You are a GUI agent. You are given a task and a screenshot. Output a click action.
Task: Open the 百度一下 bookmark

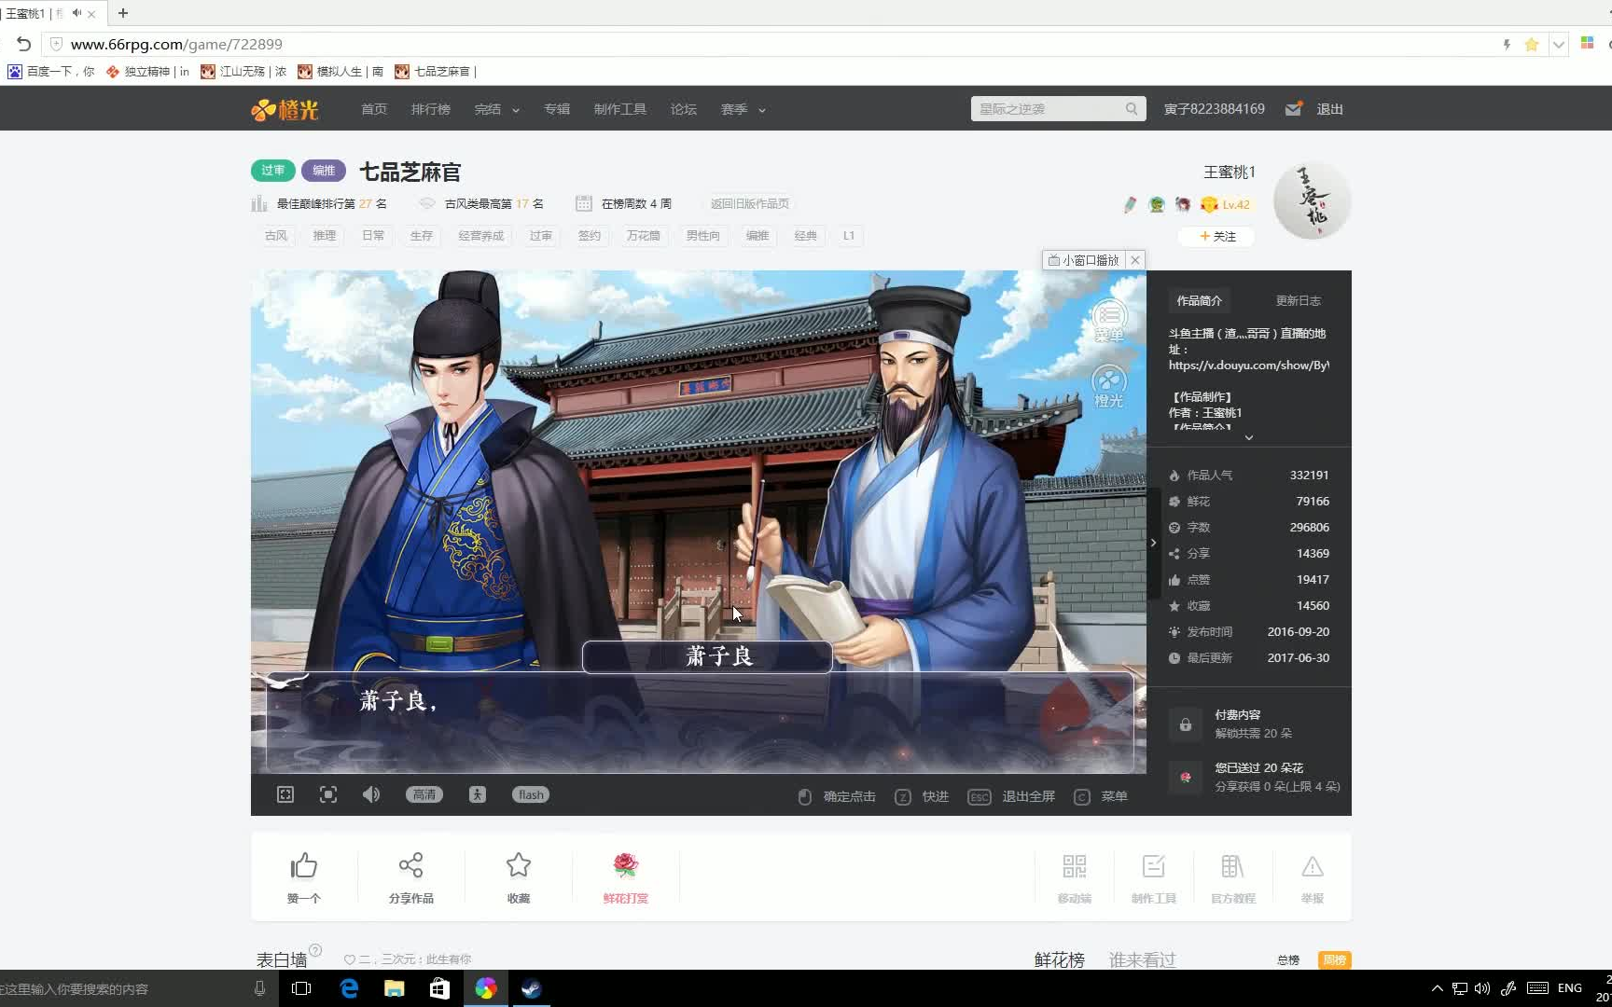(x=51, y=71)
